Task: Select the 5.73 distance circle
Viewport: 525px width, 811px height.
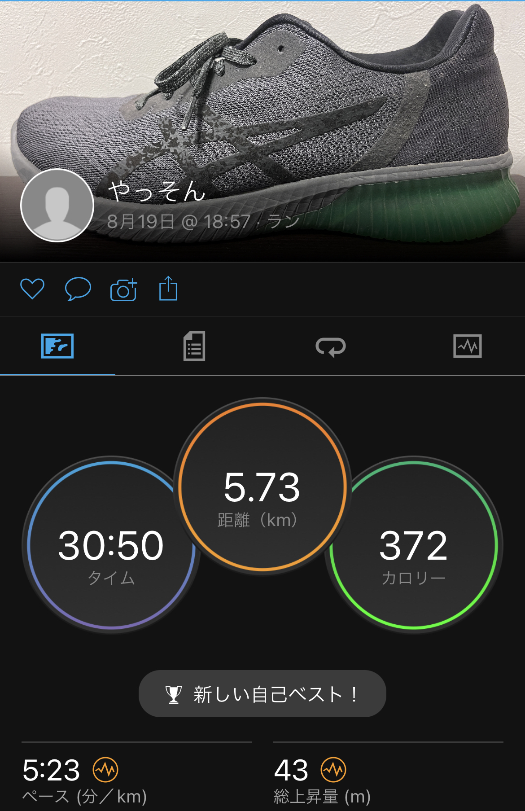Action: (x=262, y=487)
